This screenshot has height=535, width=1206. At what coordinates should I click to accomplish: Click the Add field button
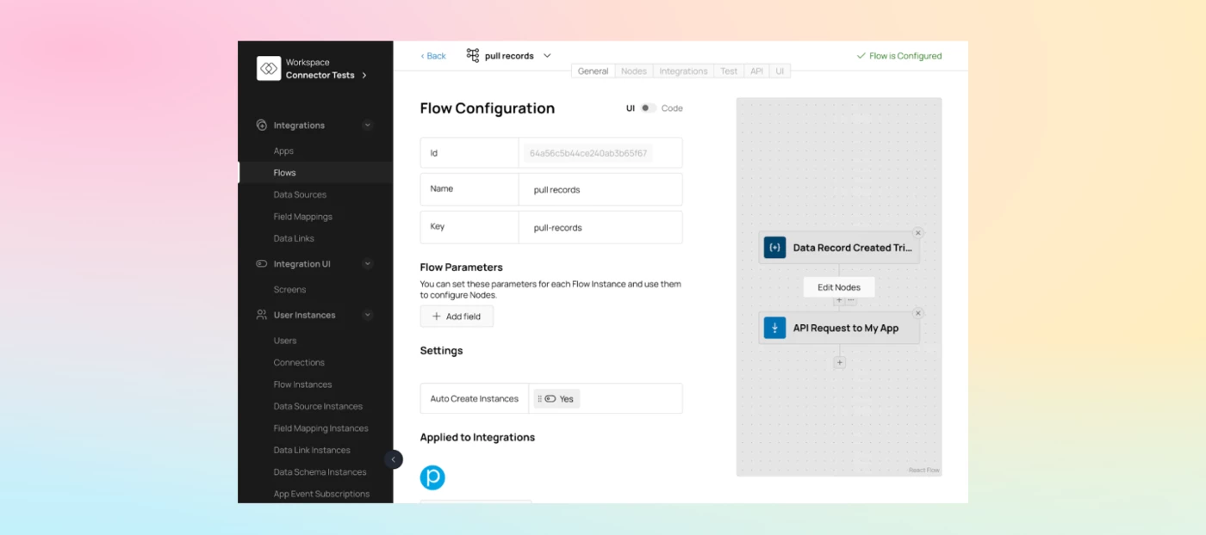click(457, 317)
